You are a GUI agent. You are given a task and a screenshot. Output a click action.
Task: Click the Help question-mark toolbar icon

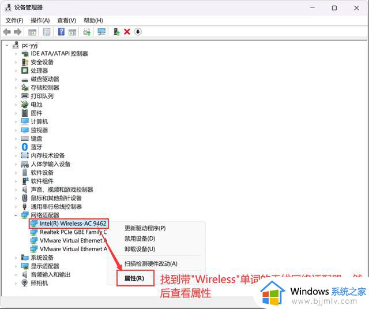click(61, 32)
